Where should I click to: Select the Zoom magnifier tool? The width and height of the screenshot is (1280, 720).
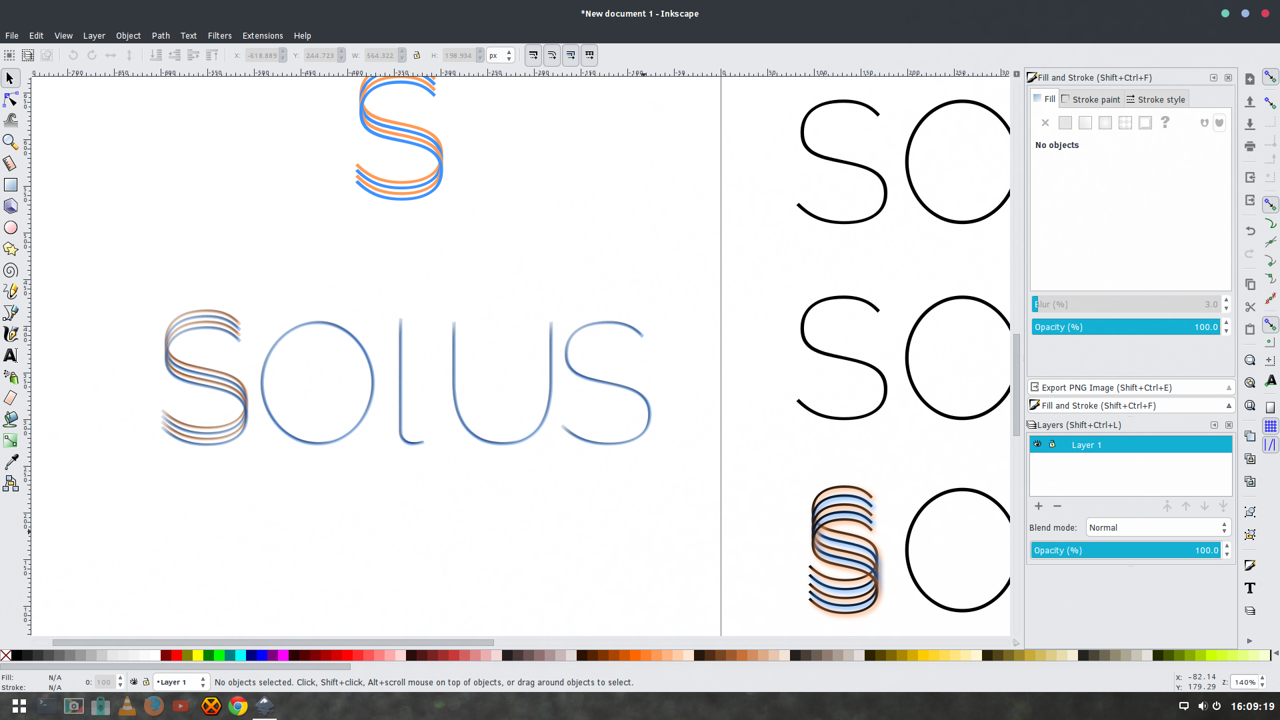10,142
